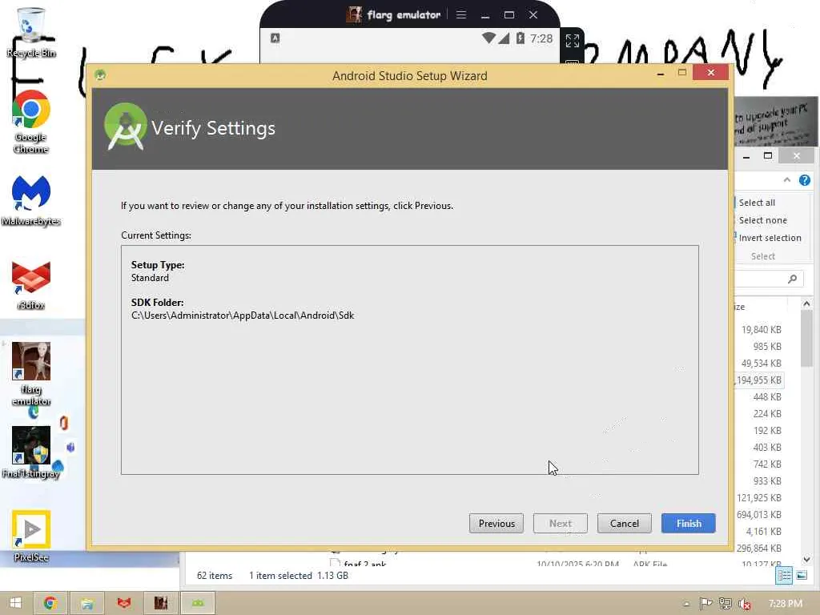The width and height of the screenshot is (820, 615).
Task: Close the Android Studio Setup Wizard
Action: point(710,73)
